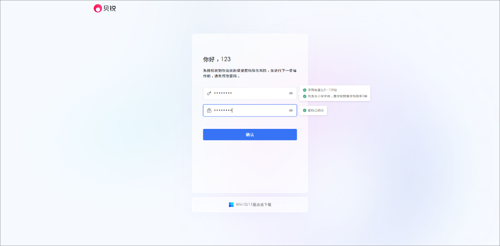Image resolution: width=500 pixels, height=246 pixels.
Task: Reveal the confirm password via eye icon
Action: tap(291, 110)
